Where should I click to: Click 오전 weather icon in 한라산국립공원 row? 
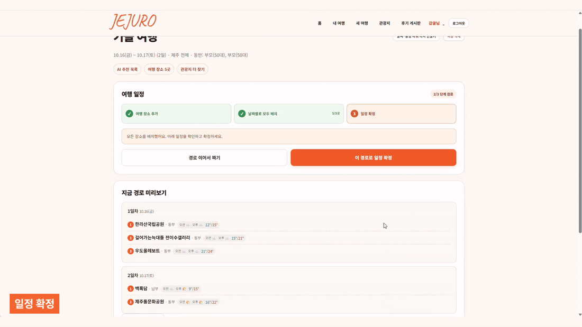pyautogui.click(x=188, y=225)
